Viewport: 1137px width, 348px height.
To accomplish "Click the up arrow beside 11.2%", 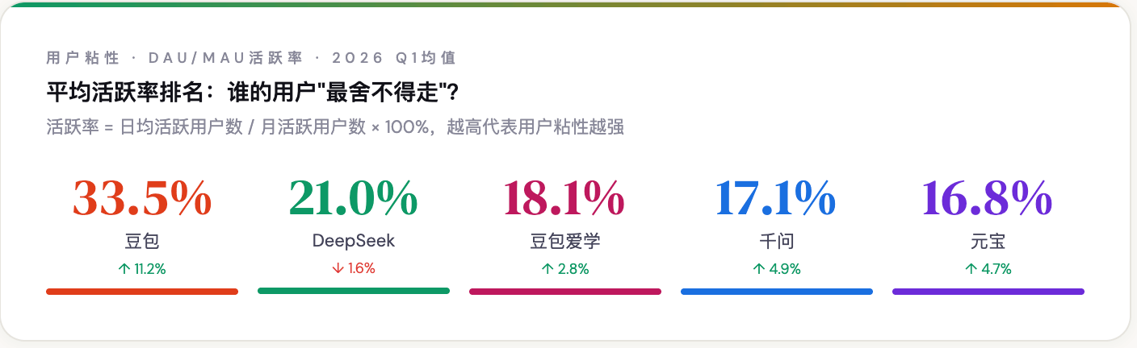I will point(124,270).
